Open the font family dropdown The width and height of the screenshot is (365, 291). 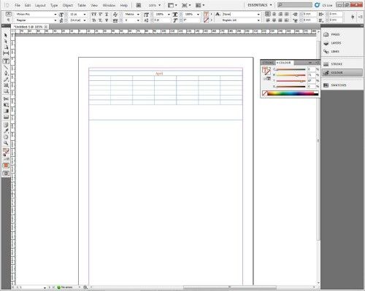click(x=55, y=15)
